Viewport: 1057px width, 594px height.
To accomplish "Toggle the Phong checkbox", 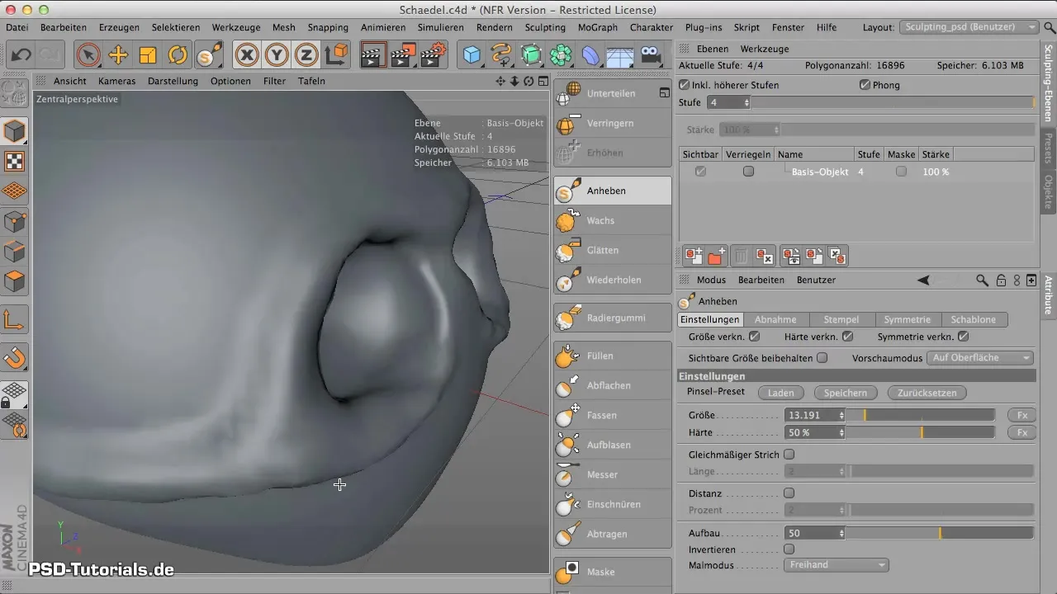I will pyautogui.click(x=865, y=85).
